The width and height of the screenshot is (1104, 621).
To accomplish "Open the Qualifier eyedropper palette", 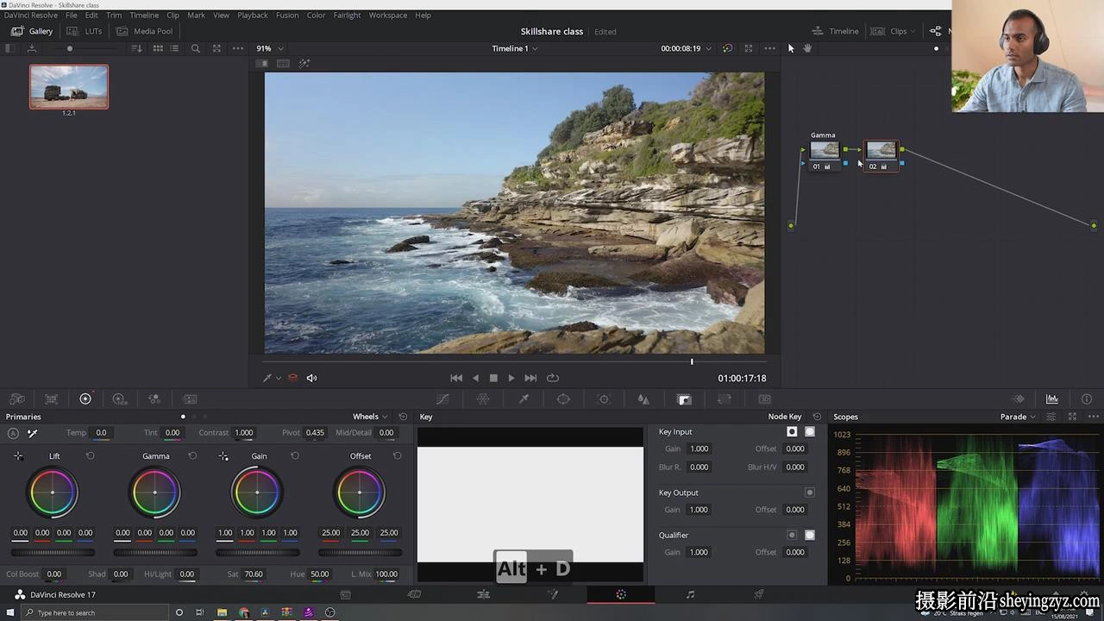I will (x=524, y=399).
